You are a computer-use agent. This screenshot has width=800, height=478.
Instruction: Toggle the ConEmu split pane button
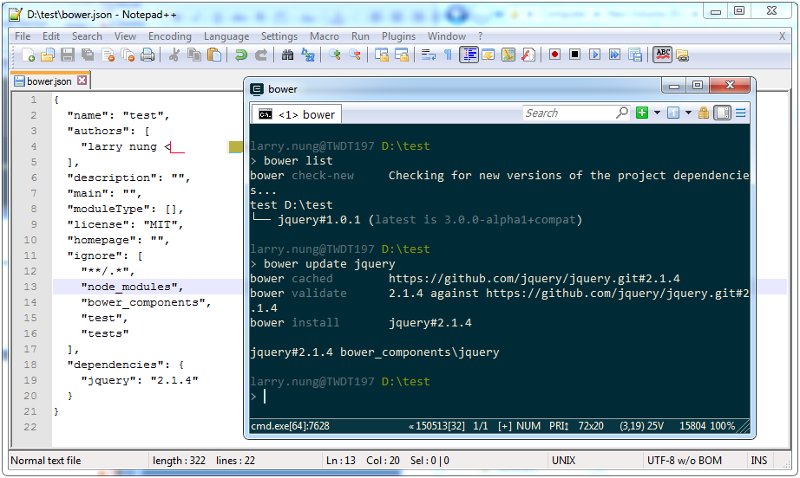(x=722, y=113)
